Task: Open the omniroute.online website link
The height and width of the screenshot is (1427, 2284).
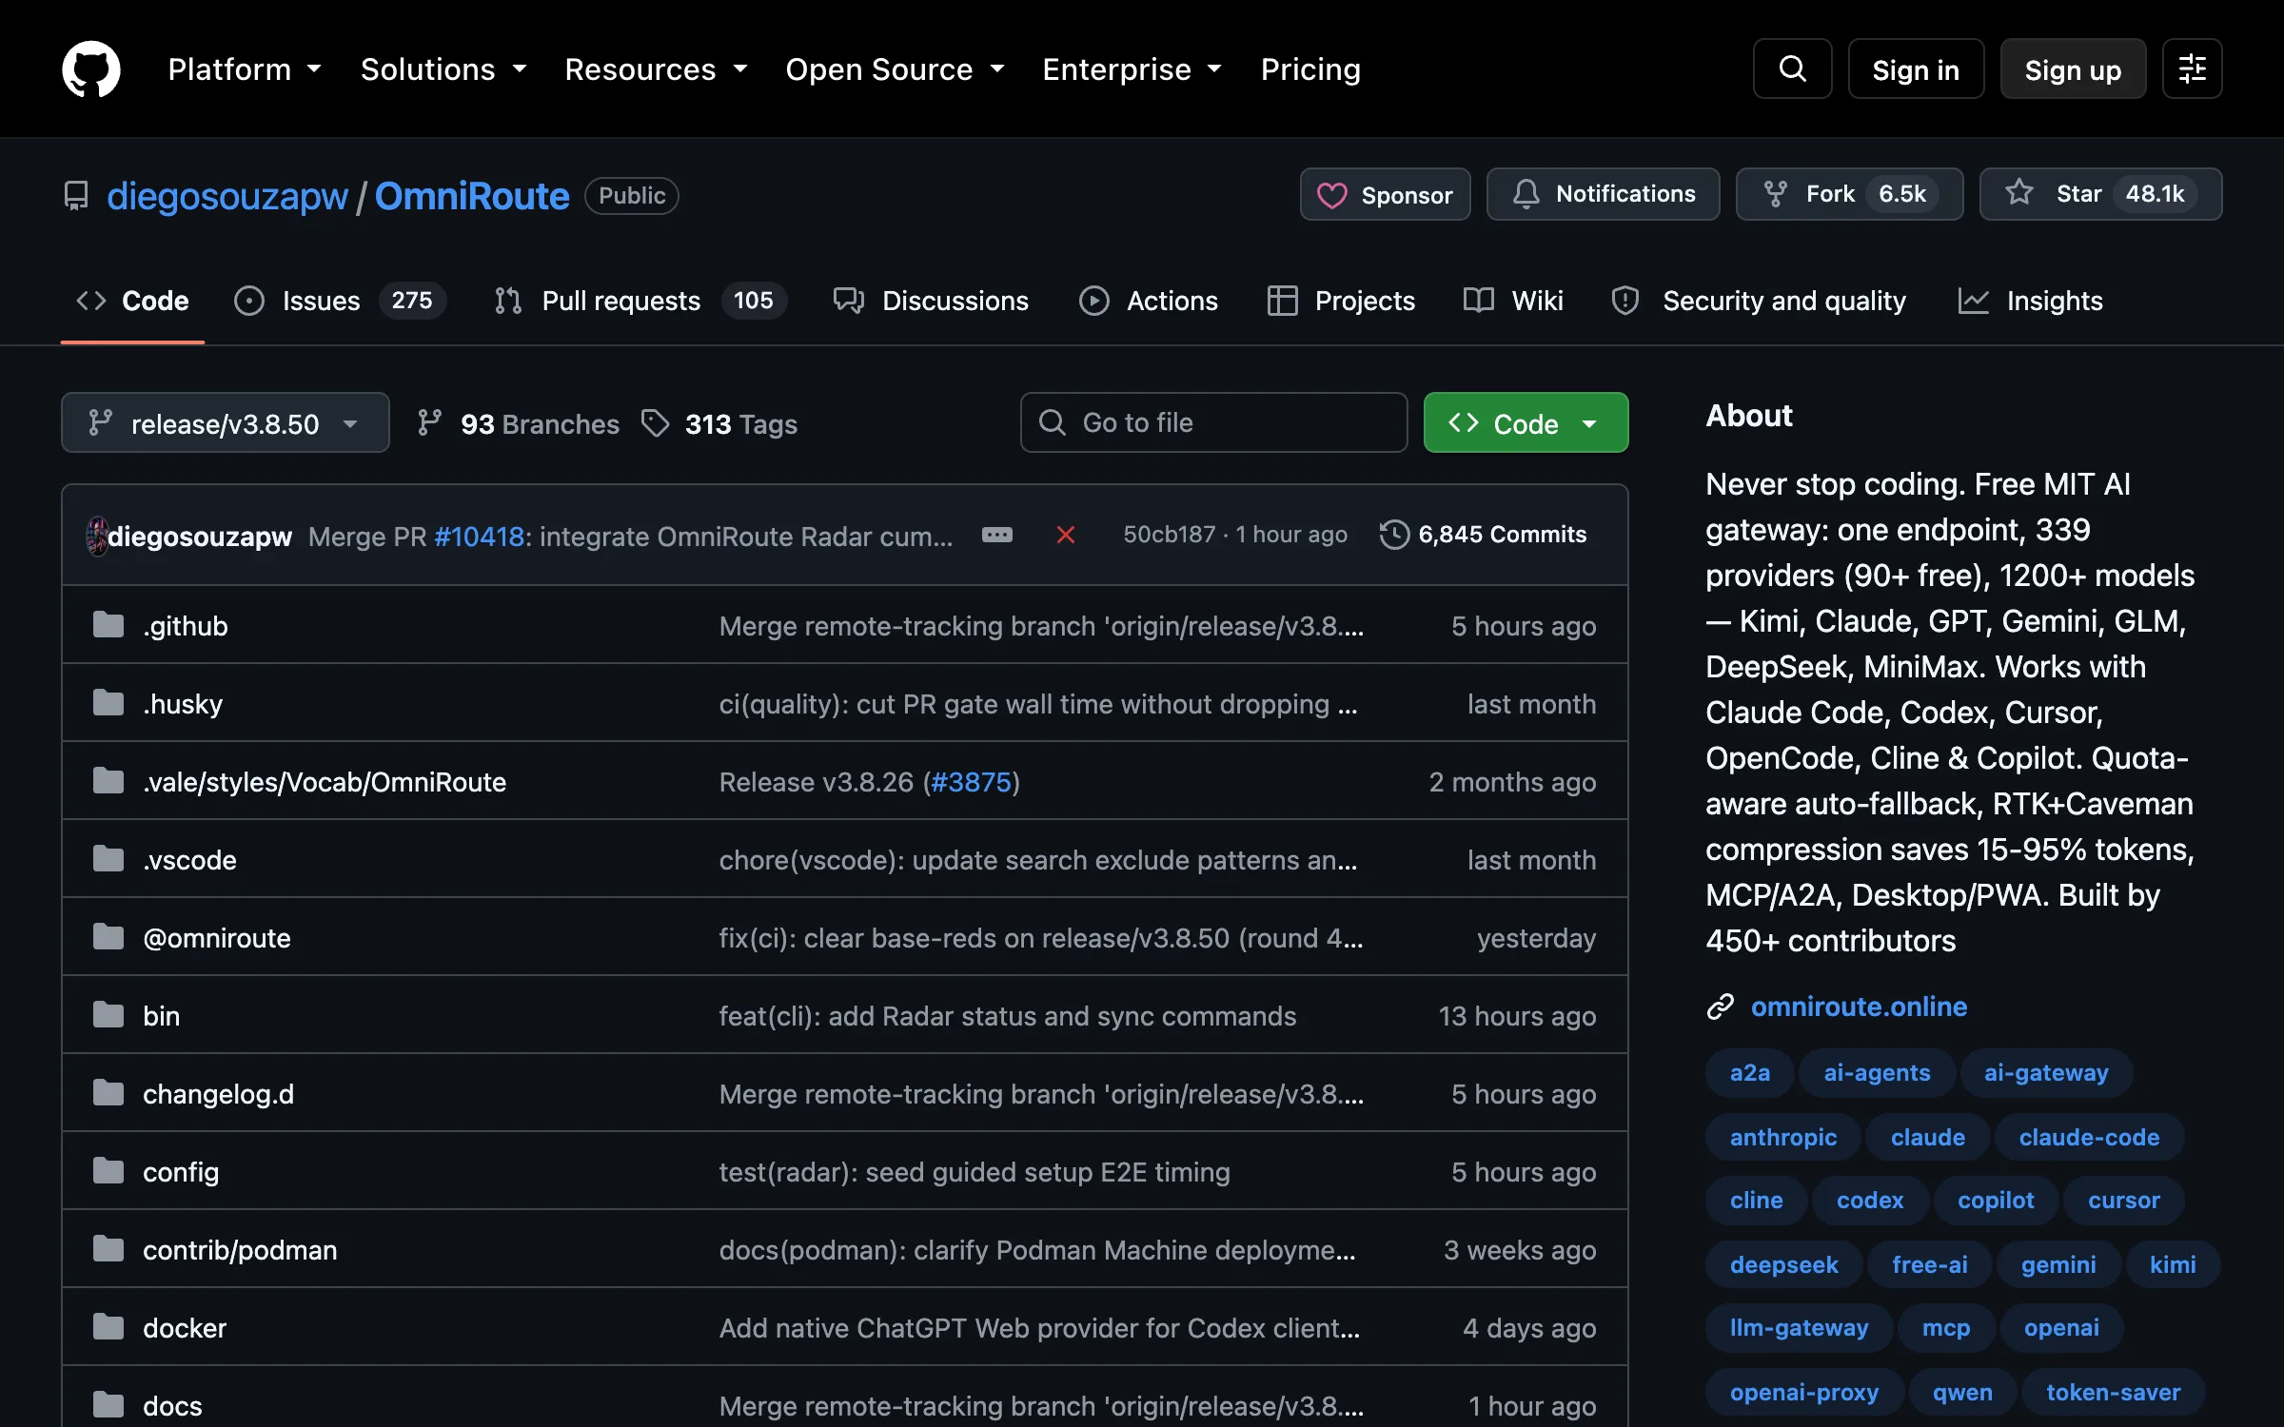Action: pos(1859,1007)
